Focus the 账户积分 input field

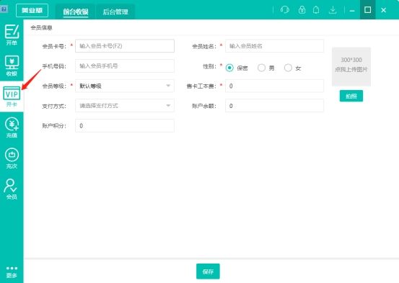125,126
